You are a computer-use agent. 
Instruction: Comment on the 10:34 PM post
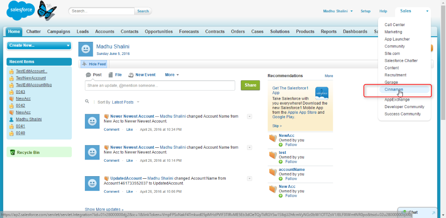pyautogui.click(x=111, y=129)
